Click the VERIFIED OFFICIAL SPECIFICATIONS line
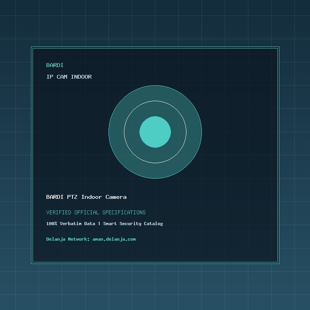This screenshot has height=310, width=310. pyautogui.click(x=96, y=212)
